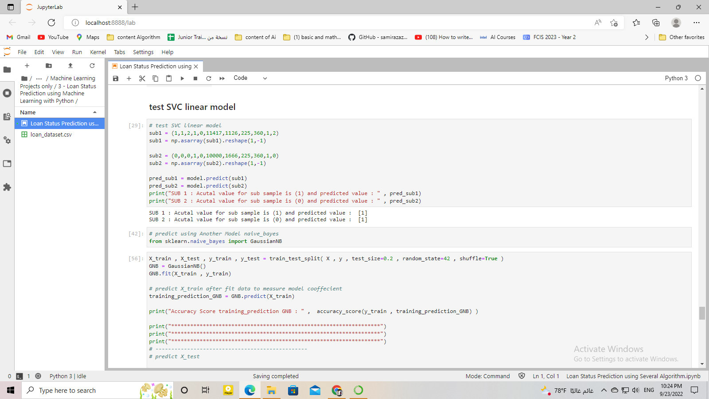Create a new folder in the file browser
Image resolution: width=709 pixels, height=399 pixels.
49,66
